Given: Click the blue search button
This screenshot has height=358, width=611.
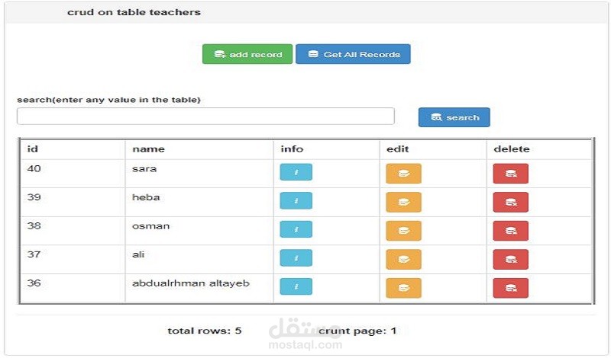Looking at the screenshot, I should [454, 117].
